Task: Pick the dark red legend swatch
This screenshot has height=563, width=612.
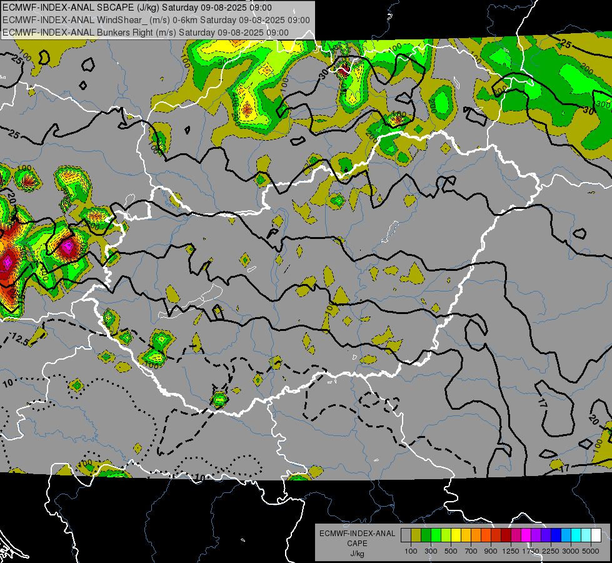Action: 506,535
